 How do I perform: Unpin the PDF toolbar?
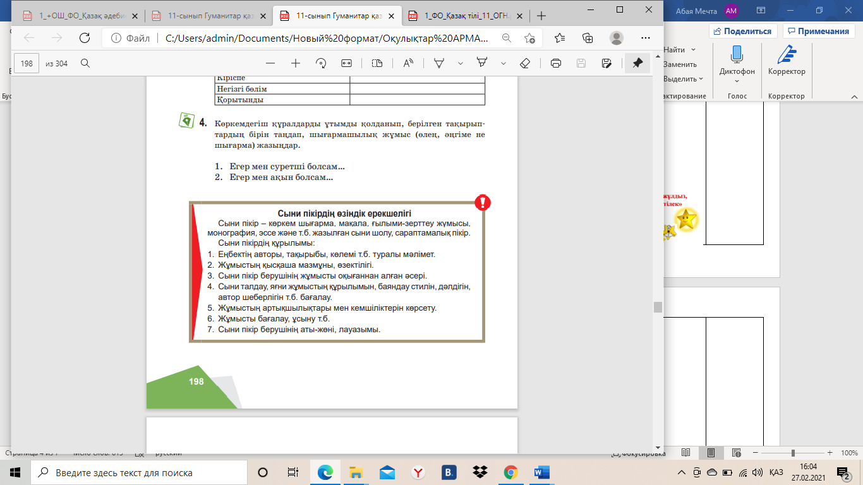637,63
